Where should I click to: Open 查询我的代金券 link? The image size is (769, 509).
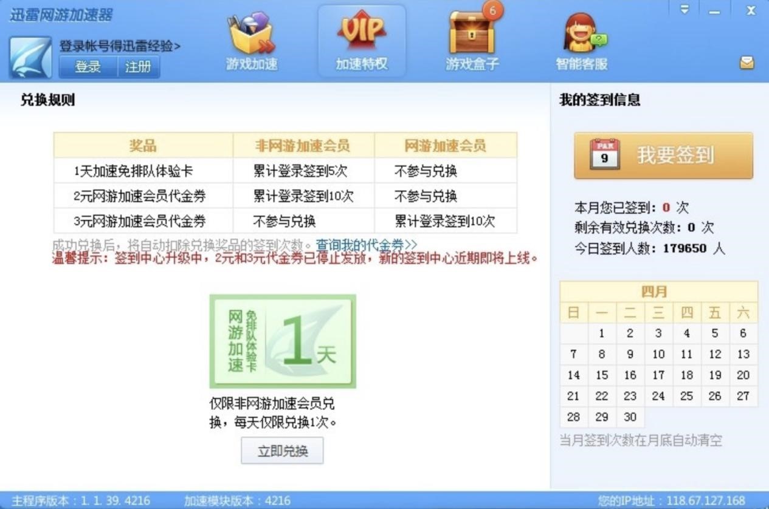click(367, 245)
